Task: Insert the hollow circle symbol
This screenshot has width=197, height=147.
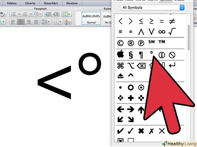Action: 131,87
